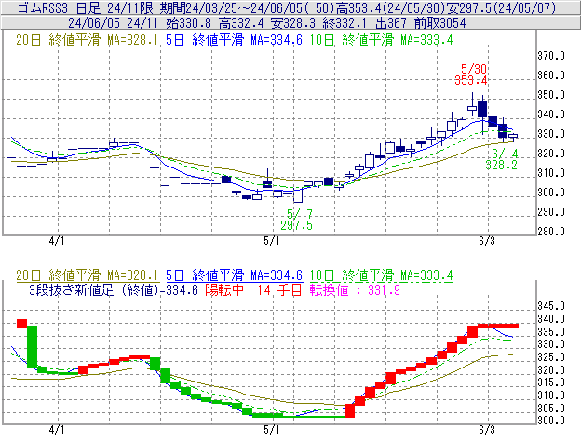Viewport: 581px width, 442px height.
Task: Click the 330.0 axis label on upper chart
Action: pos(551,134)
